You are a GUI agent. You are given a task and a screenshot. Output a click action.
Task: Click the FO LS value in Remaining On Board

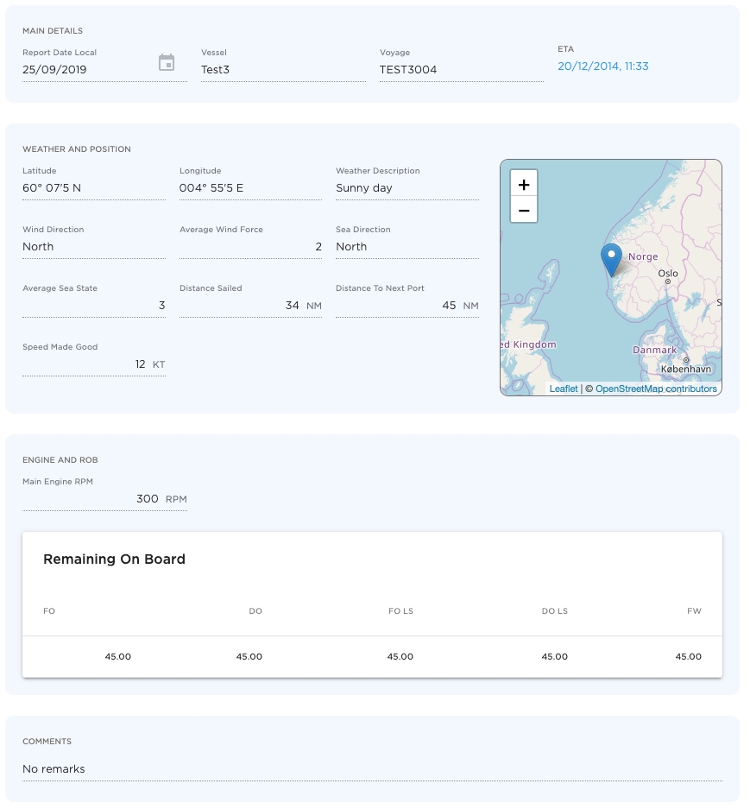pyautogui.click(x=400, y=657)
